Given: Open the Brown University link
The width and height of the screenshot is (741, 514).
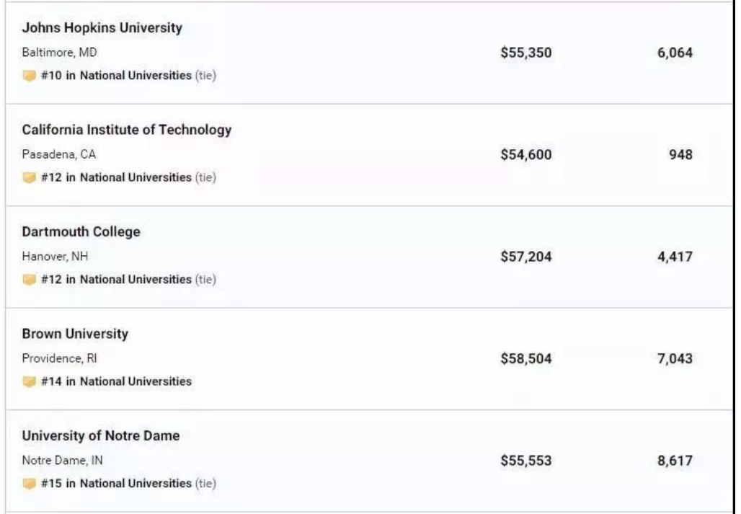Looking at the screenshot, I should click(75, 334).
